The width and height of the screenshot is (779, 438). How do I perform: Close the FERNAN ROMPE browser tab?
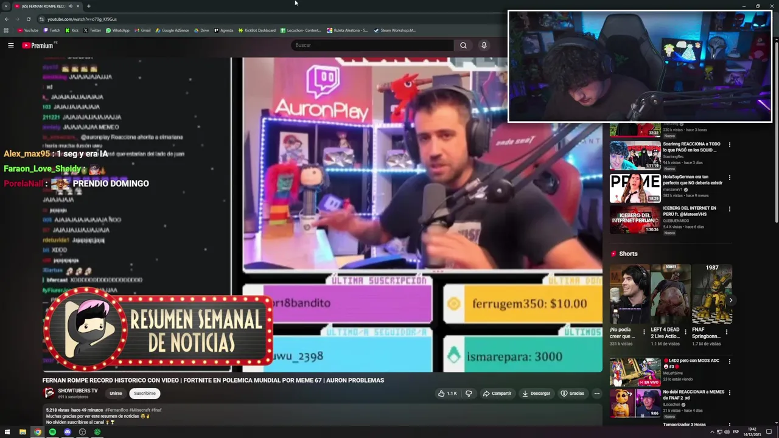pos(78,6)
